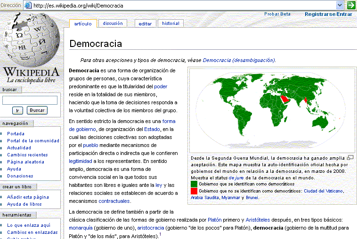Click the 'herramientas' sidebar heading

[17, 215]
